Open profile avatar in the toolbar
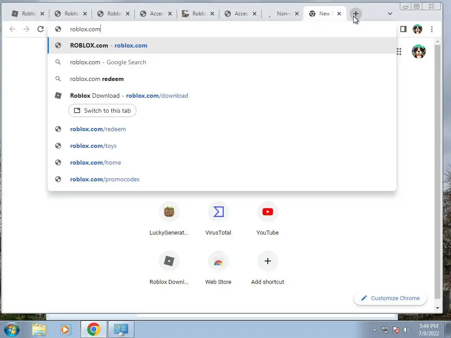 tap(418, 29)
